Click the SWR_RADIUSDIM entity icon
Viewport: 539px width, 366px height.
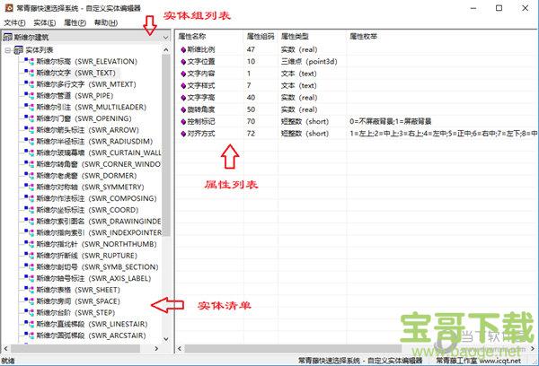coord(29,141)
